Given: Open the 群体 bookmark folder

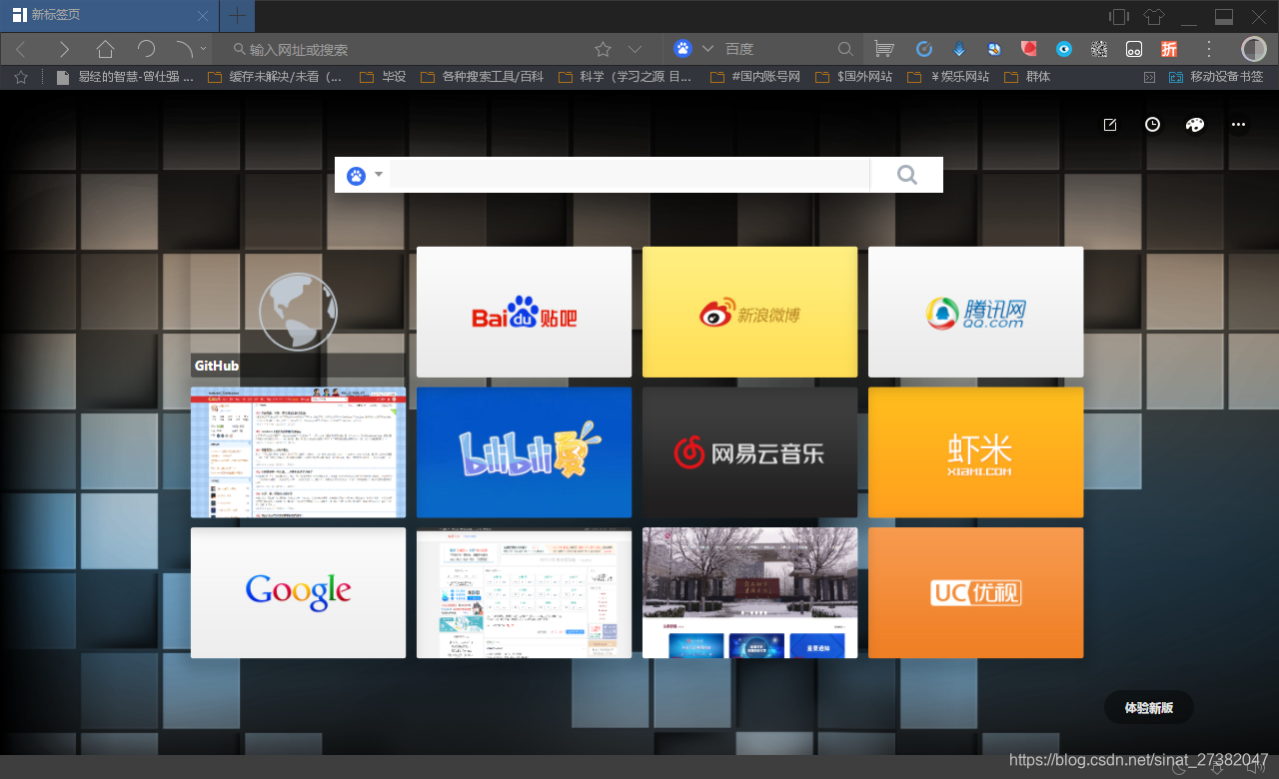Looking at the screenshot, I should [x=1027, y=77].
